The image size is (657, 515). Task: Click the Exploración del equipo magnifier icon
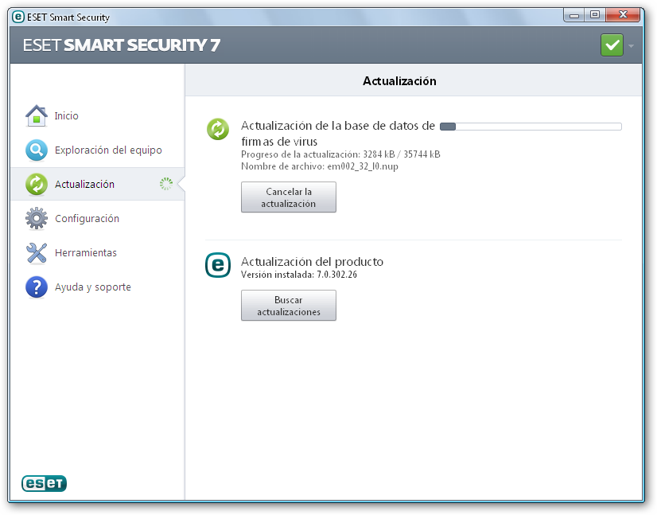[x=37, y=150]
